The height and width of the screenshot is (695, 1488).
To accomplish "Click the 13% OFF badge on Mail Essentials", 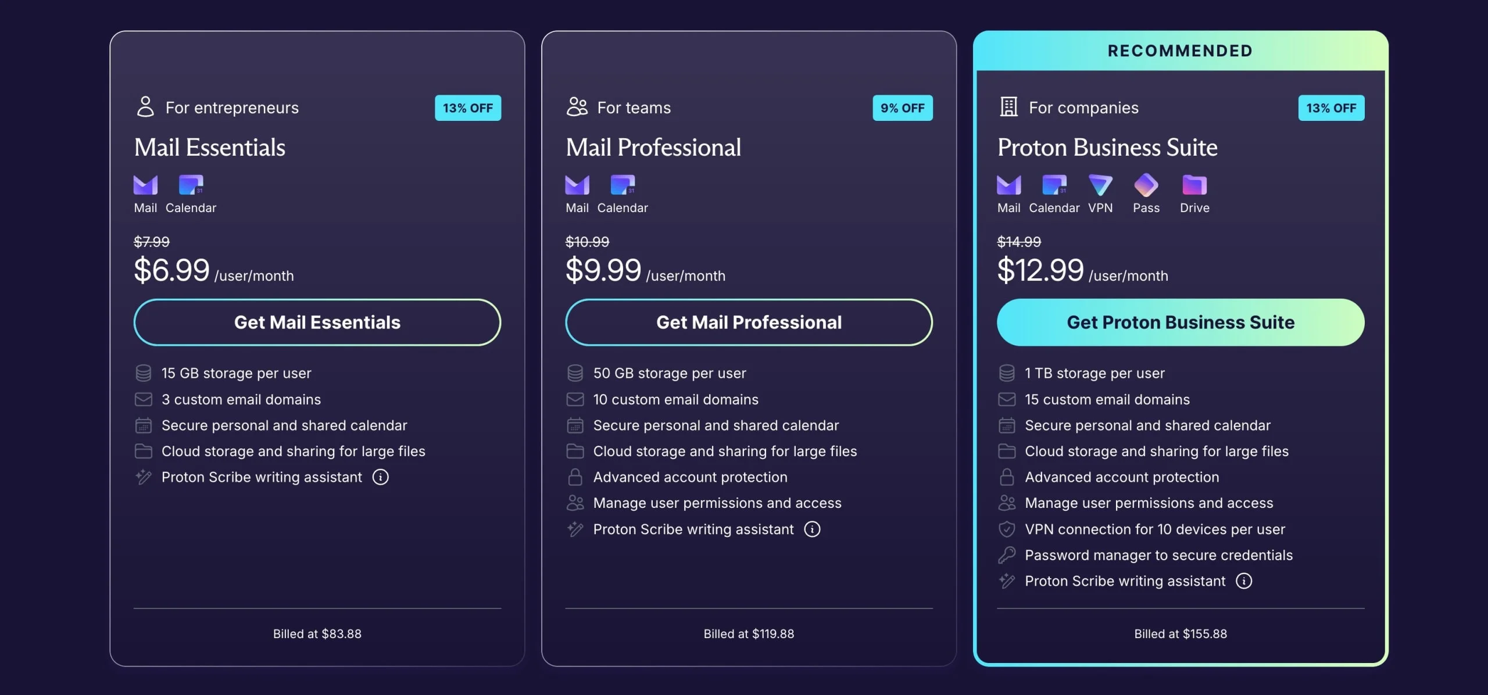I will [468, 107].
